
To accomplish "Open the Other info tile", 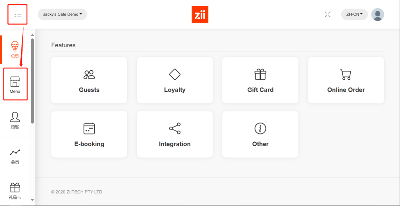I will pyautogui.click(x=260, y=134).
